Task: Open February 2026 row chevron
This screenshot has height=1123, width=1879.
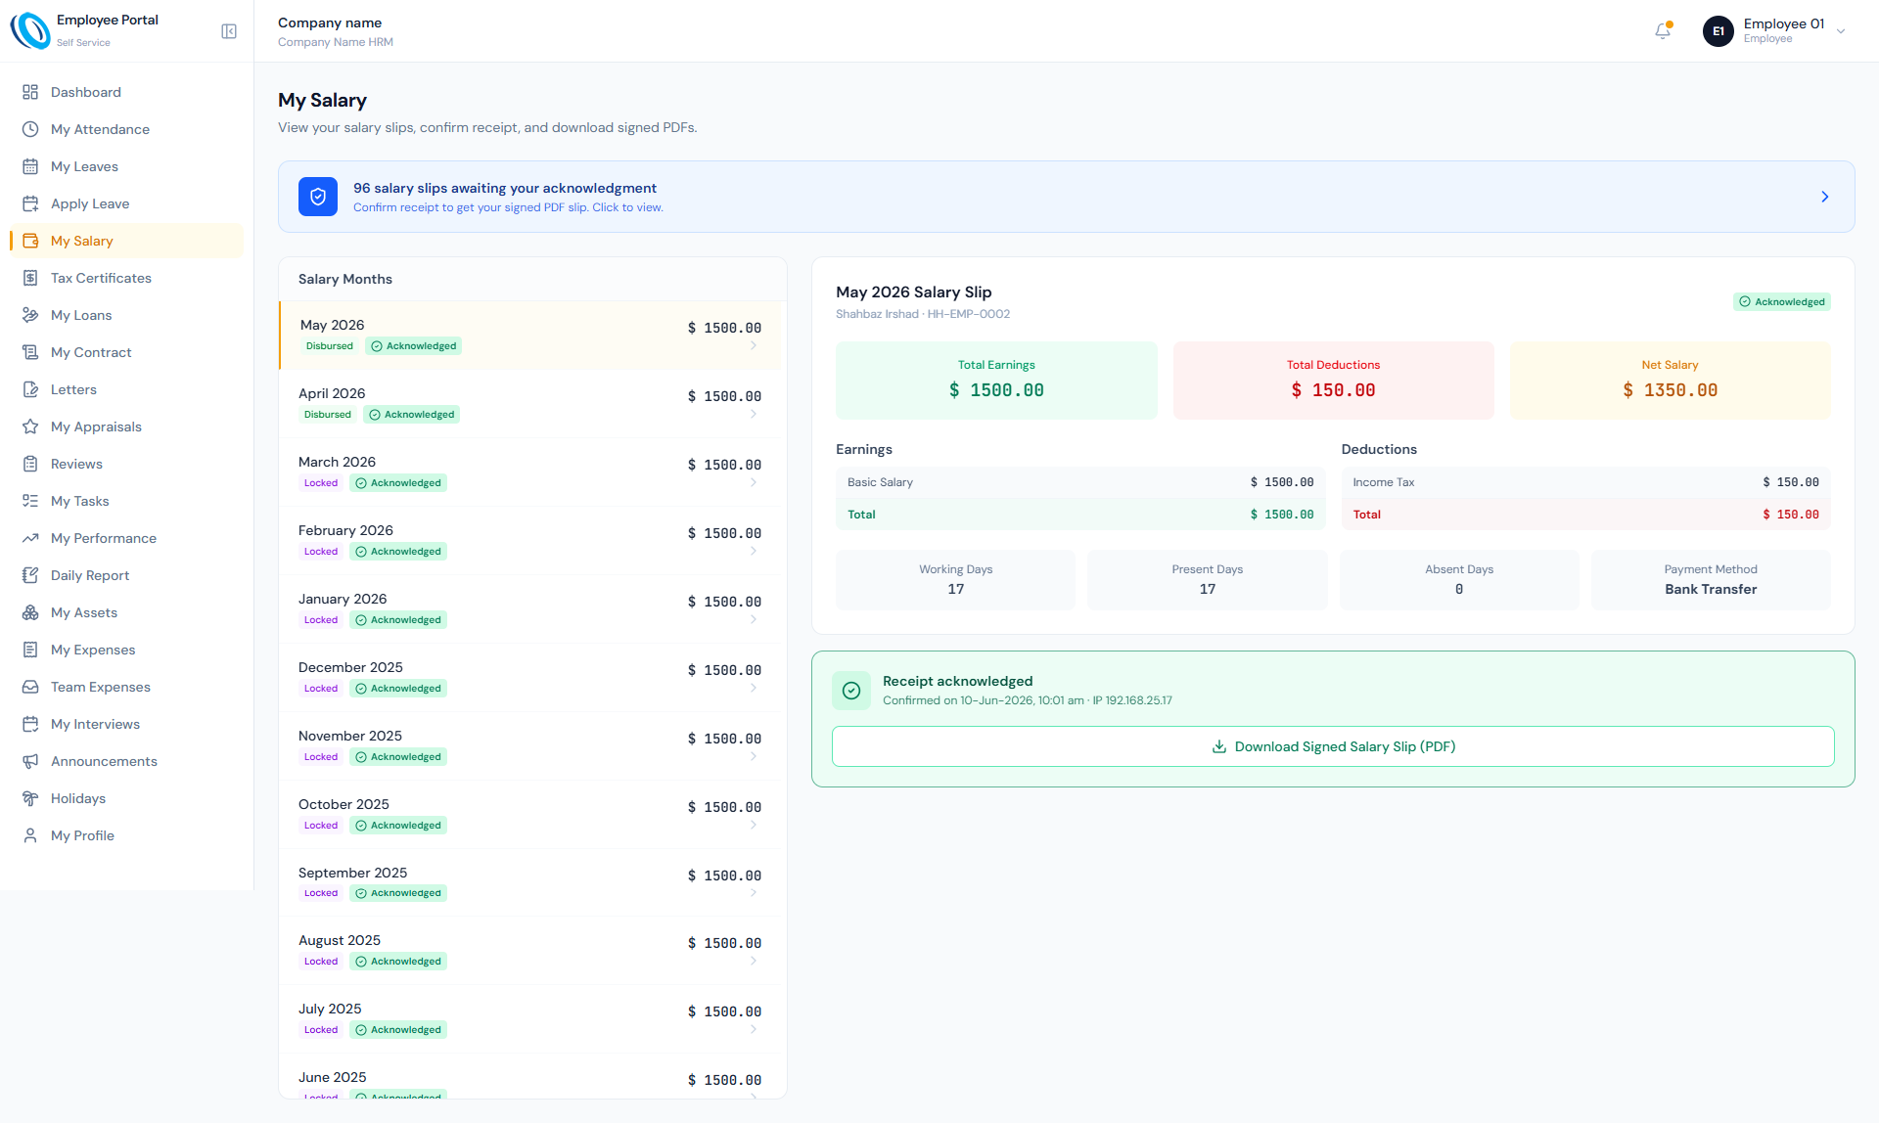Action: click(x=754, y=551)
